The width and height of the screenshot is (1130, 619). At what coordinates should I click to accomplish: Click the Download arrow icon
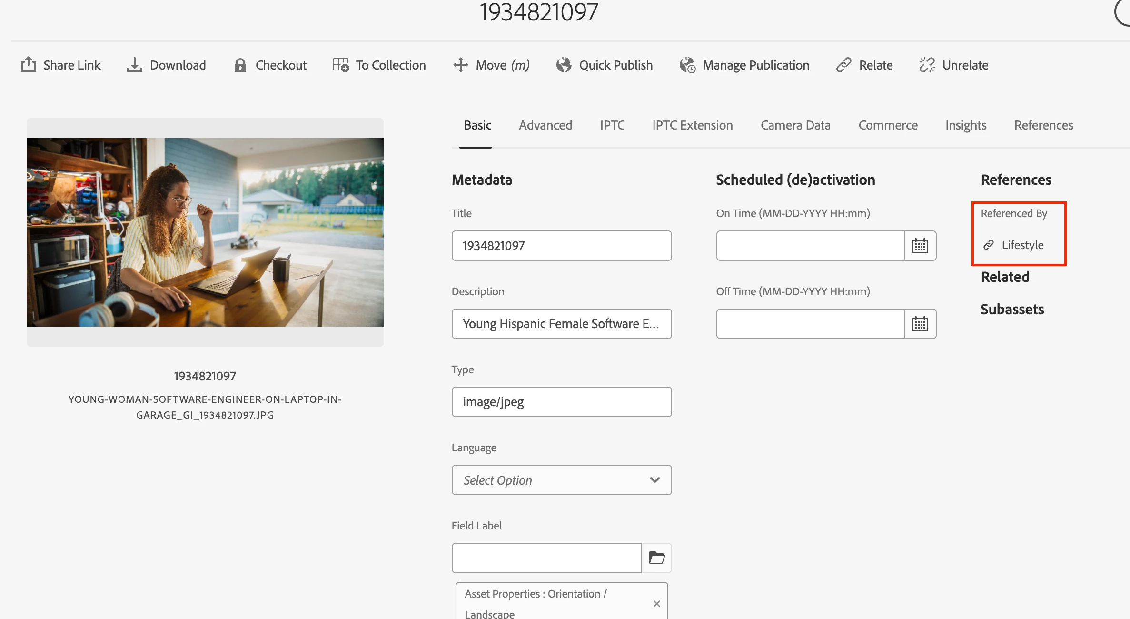tap(134, 65)
